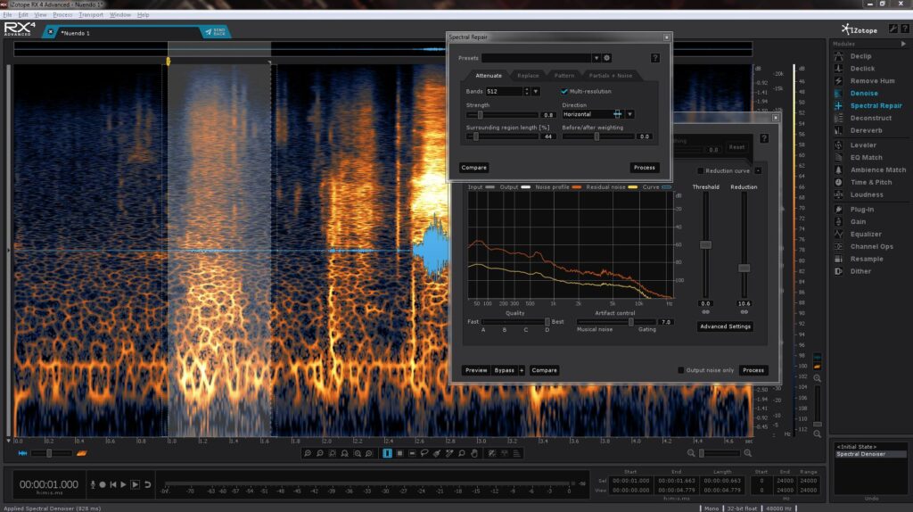Click the record button in transport

click(x=103, y=484)
